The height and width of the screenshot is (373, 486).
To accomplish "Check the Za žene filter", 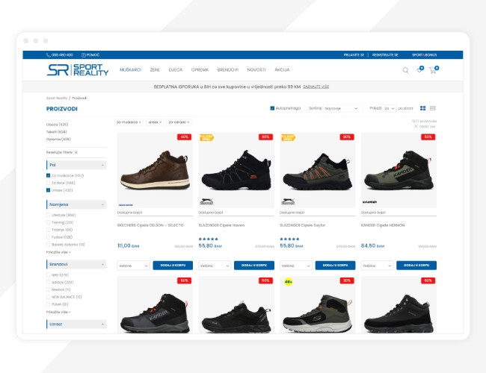I will (x=48, y=183).
